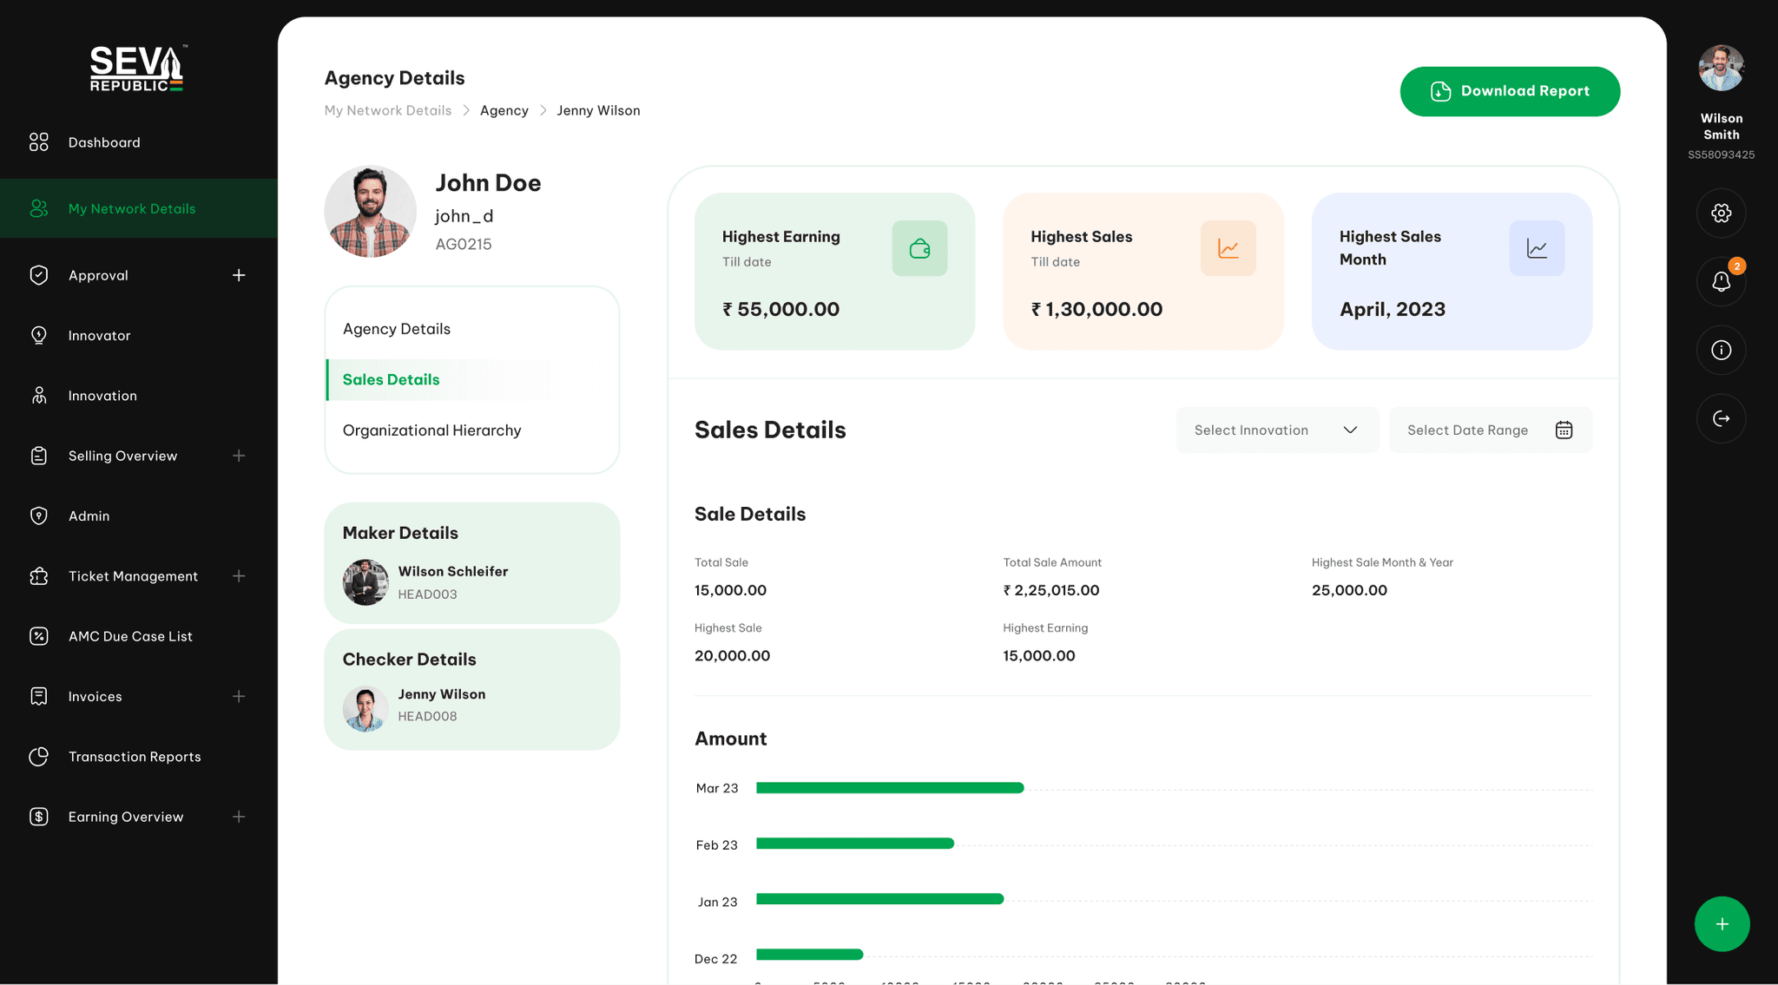The height and width of the screenshot is (985, 1778).
Task: Click the Agency breadcrumb link
Action: (504, 110)
